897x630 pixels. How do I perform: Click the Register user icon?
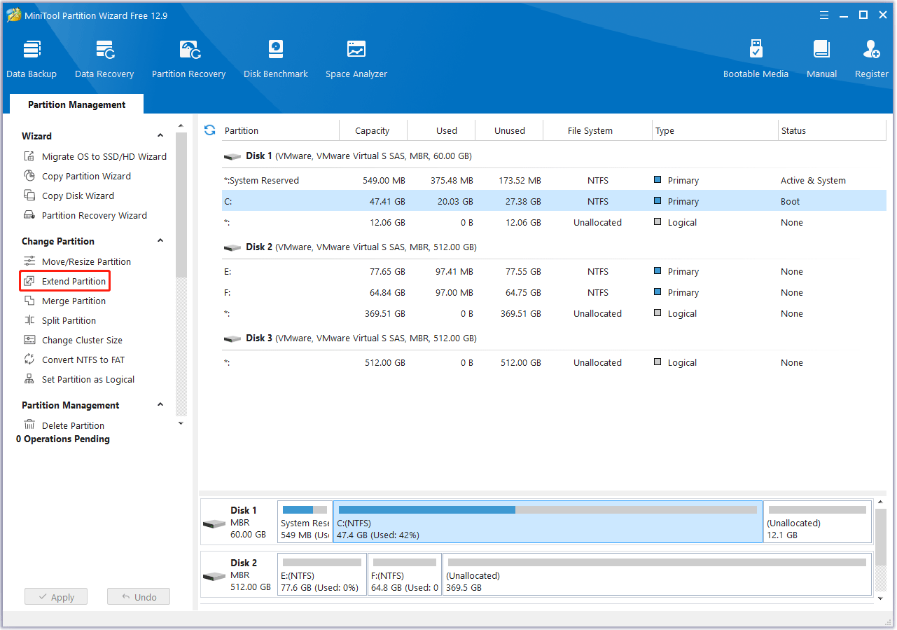tap(871, 59)
